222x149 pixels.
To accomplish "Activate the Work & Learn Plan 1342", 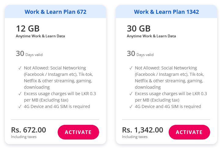I will pos(189,132).
